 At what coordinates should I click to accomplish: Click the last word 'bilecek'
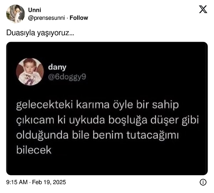click(x=34, y=150)
